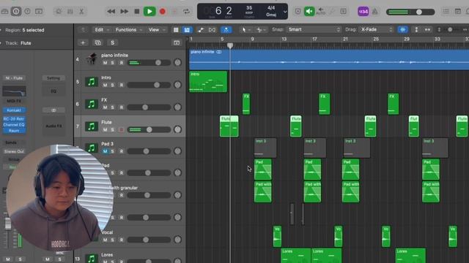Image resolution: width=469 pixels, height=263 pixels.
Task: Toggle the blue Show Automation button
Action: point(187,29)
